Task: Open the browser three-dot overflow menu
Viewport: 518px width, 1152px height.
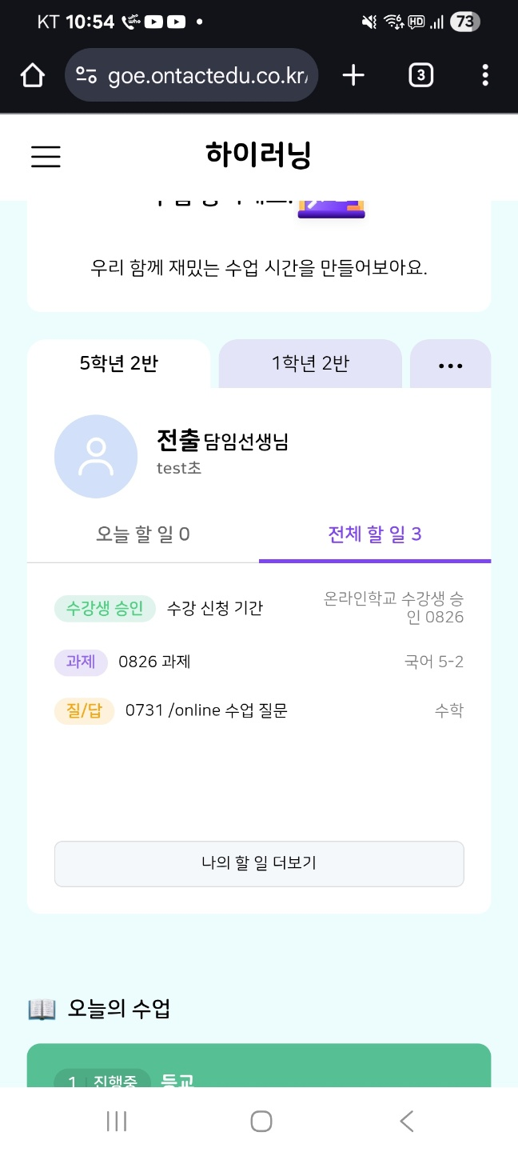Action: tap(485, 75)
